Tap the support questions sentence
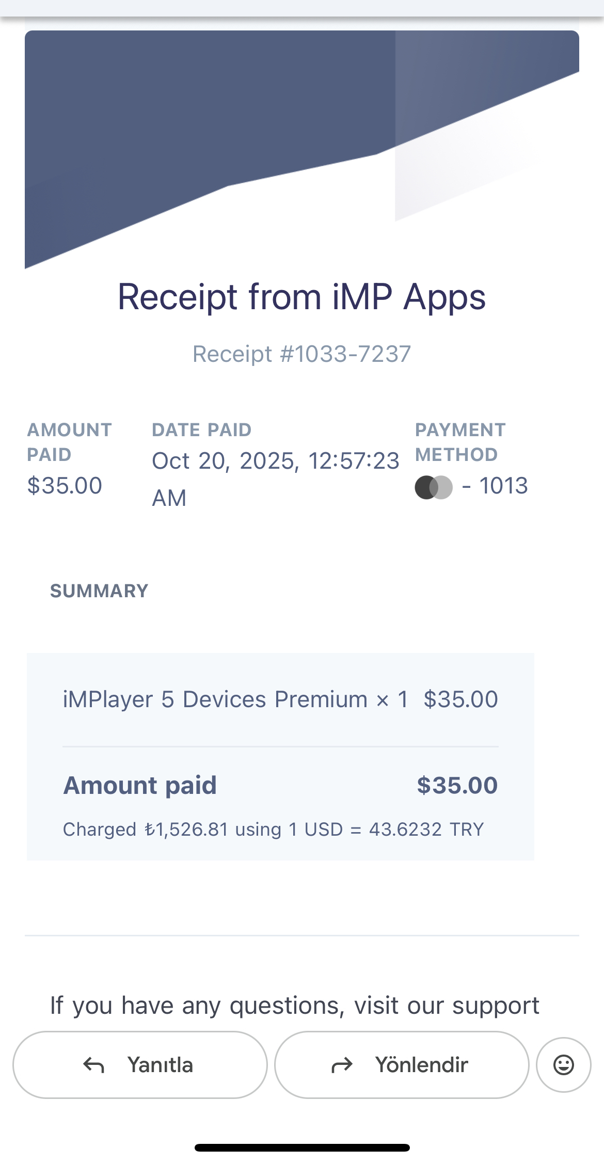 [294, 1006]
